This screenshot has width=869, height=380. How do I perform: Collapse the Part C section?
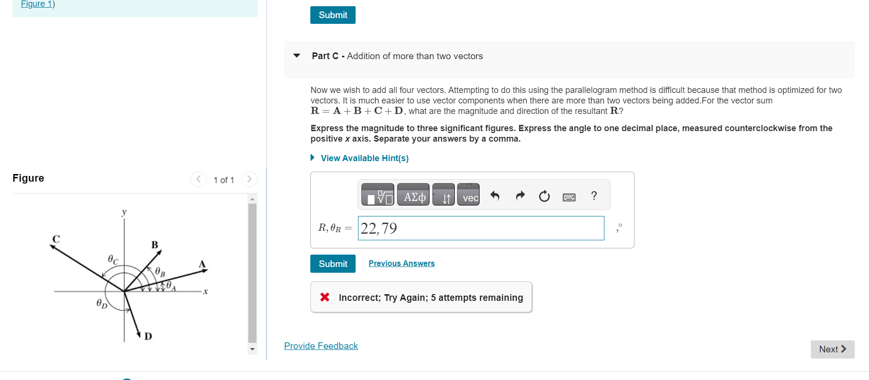[x=296, y=56]
